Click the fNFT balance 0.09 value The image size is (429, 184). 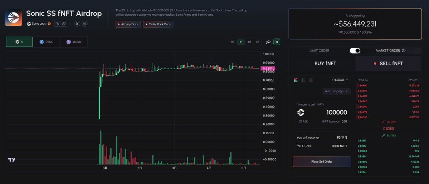pyautogui.click(x=345, y=121)
